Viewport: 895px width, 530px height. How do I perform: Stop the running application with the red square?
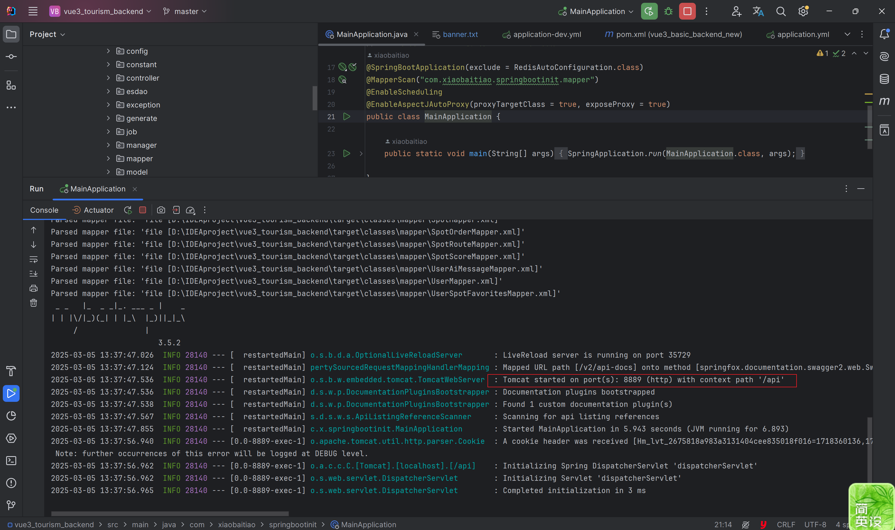coord(687,11)
